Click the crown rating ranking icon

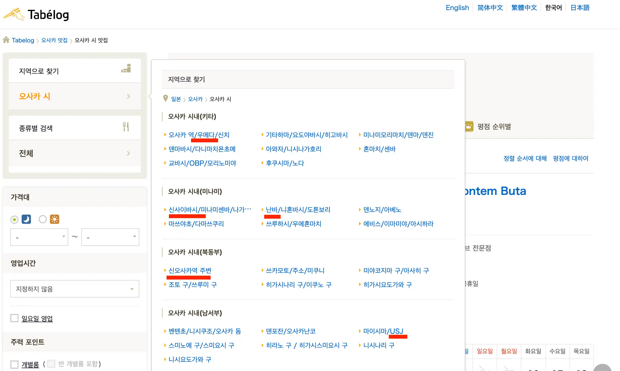469,126
